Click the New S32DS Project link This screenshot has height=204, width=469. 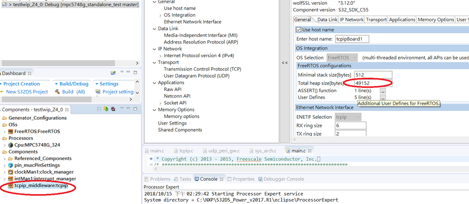tap(27, 92)
